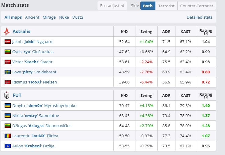Select the Both sides filter
Image resolution: width=225 pixels, height=155 pixels.
[x=148, y=6]
